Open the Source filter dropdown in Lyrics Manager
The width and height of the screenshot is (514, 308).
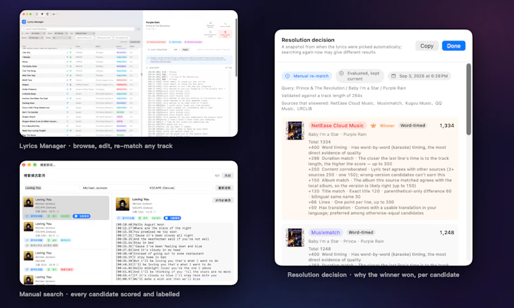tap(36, 38)
